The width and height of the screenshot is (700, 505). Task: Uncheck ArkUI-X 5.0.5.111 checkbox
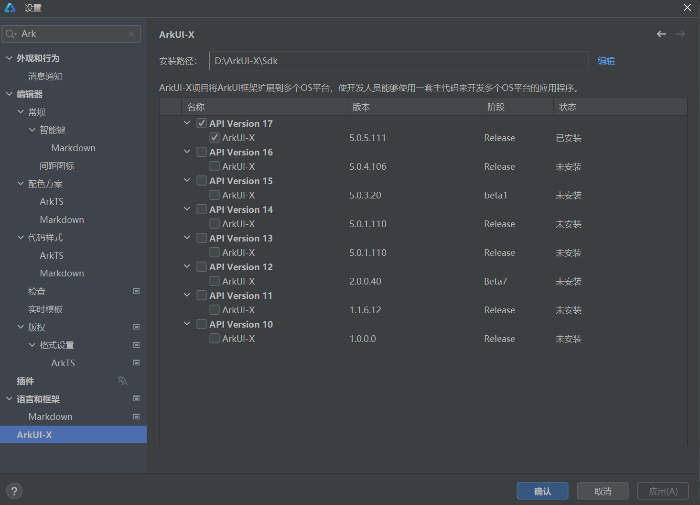(x=215, y=138)
